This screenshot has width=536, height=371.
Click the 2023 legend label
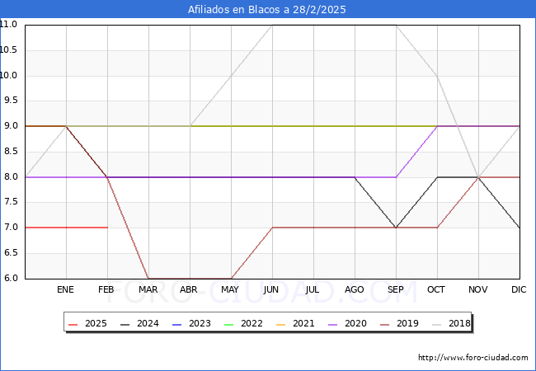click(200, 323)
